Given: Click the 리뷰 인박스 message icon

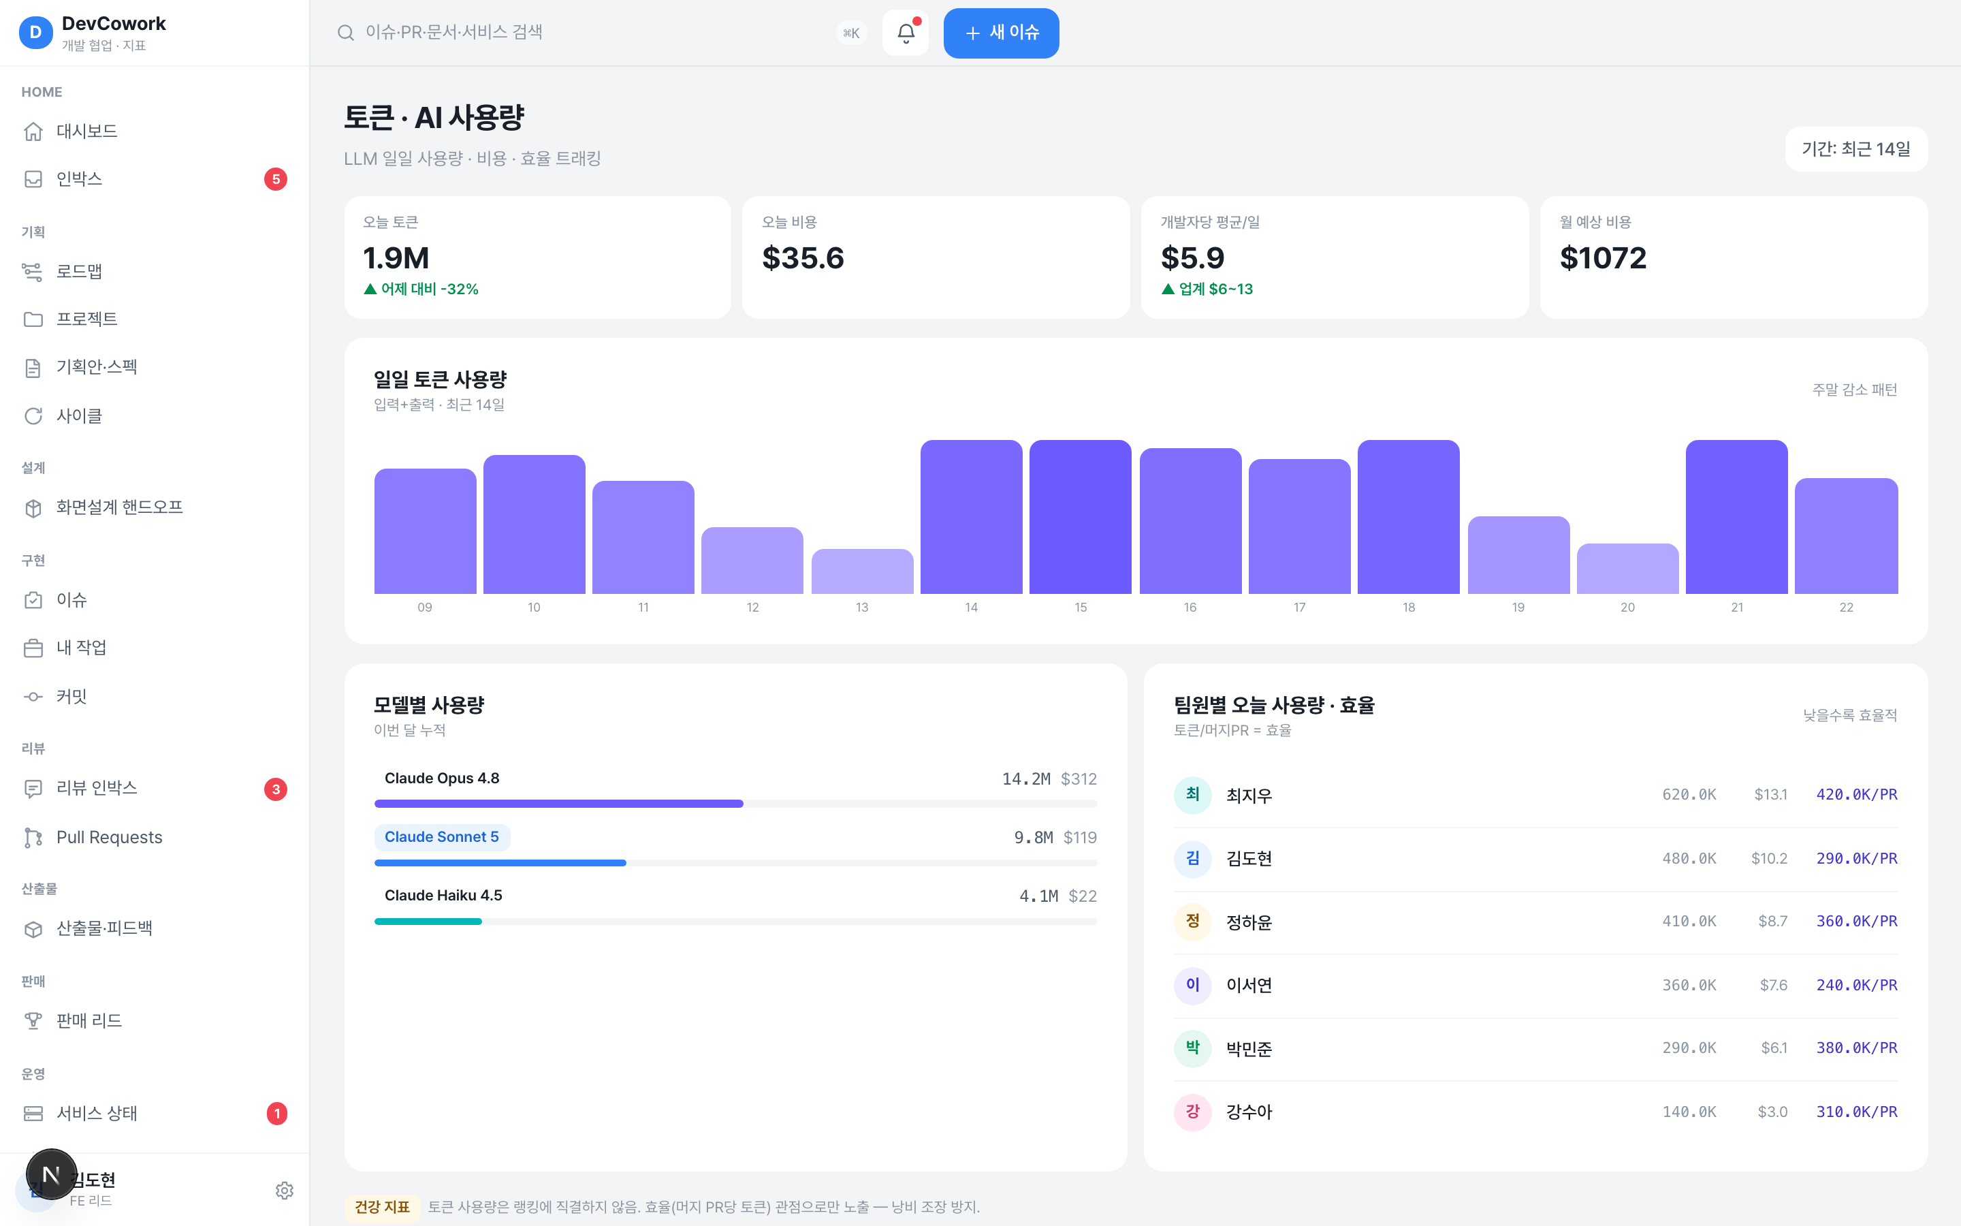Looking at the screenshot, I should (33, 789).
